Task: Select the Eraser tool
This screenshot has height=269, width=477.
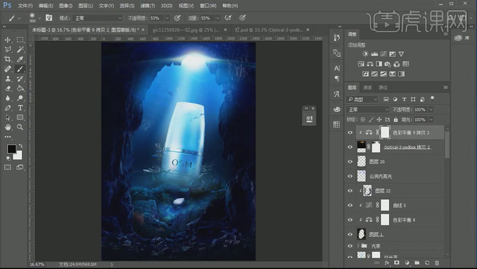Action: [8, 88]
